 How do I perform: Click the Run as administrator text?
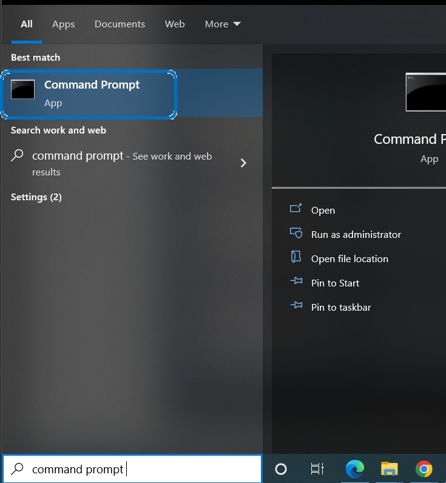pos(356,234)
